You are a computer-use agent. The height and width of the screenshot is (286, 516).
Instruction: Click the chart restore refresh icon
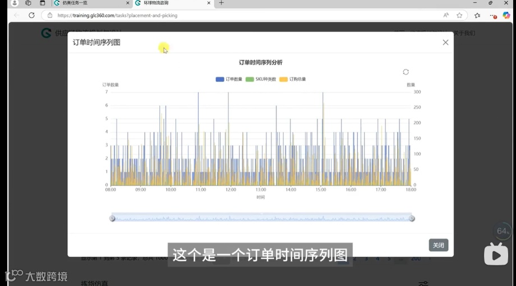406,72
